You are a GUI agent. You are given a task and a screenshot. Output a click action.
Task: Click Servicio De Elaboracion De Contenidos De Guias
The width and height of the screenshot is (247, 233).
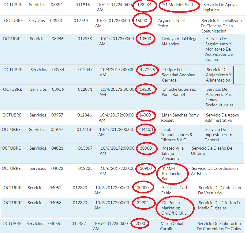(219, 226)
